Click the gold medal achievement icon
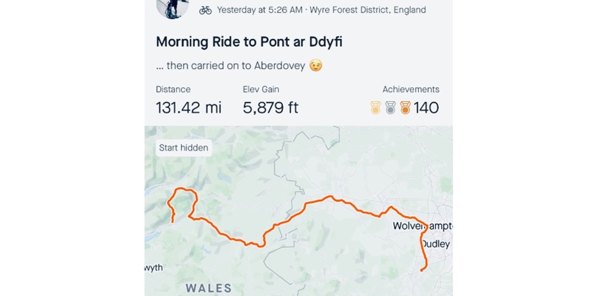This screenshot has width=593, height=296. click(375, 106)
